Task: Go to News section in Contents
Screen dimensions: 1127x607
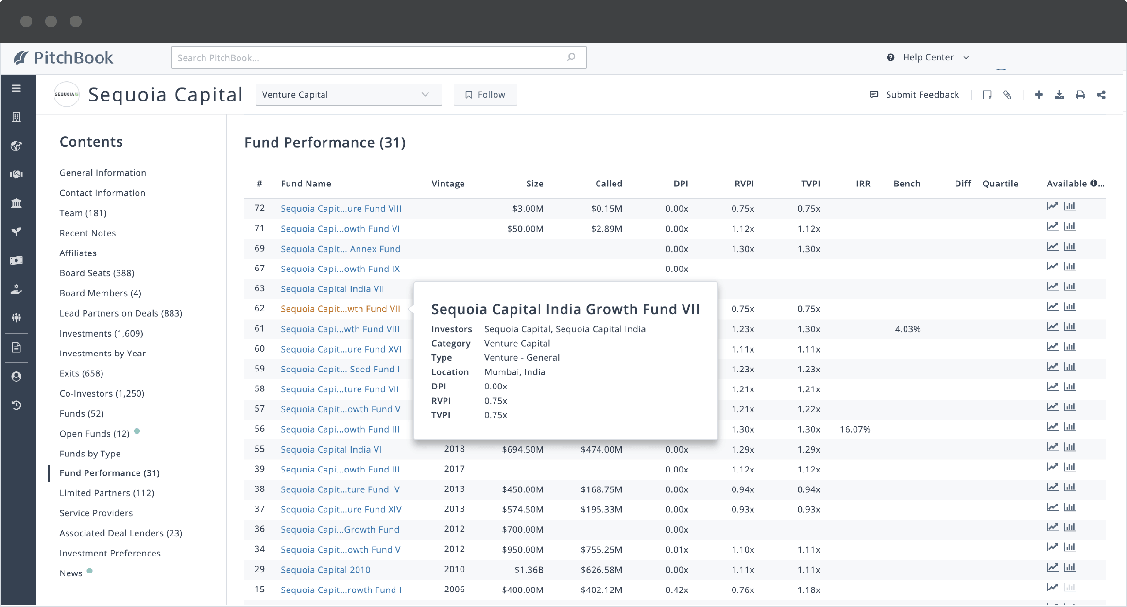Action: coord(71,573)
